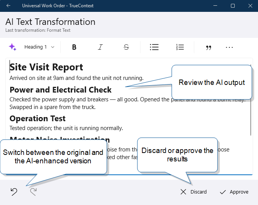Click the Power and Electrical Check heading
This screenshot has width=258, height=205.
point(61,90)
